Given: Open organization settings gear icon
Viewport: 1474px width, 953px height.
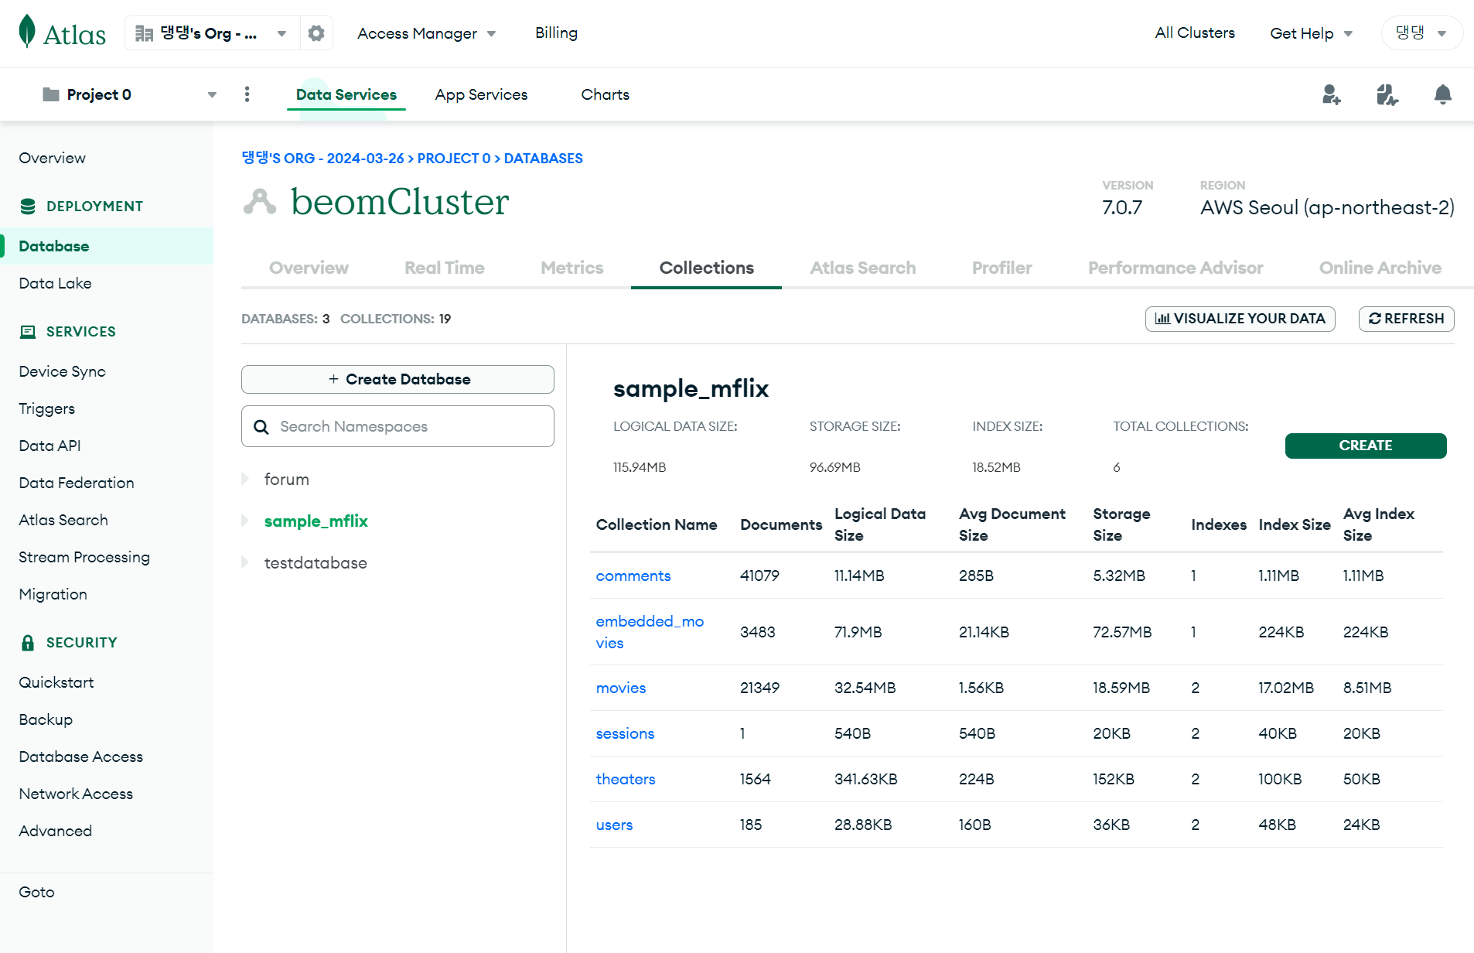Looking at the screenshot, I should point(316,33).
